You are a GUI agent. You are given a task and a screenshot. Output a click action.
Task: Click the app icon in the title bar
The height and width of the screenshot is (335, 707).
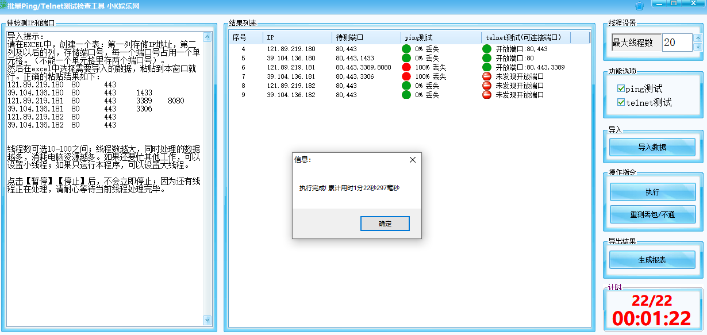click(3, 5)
